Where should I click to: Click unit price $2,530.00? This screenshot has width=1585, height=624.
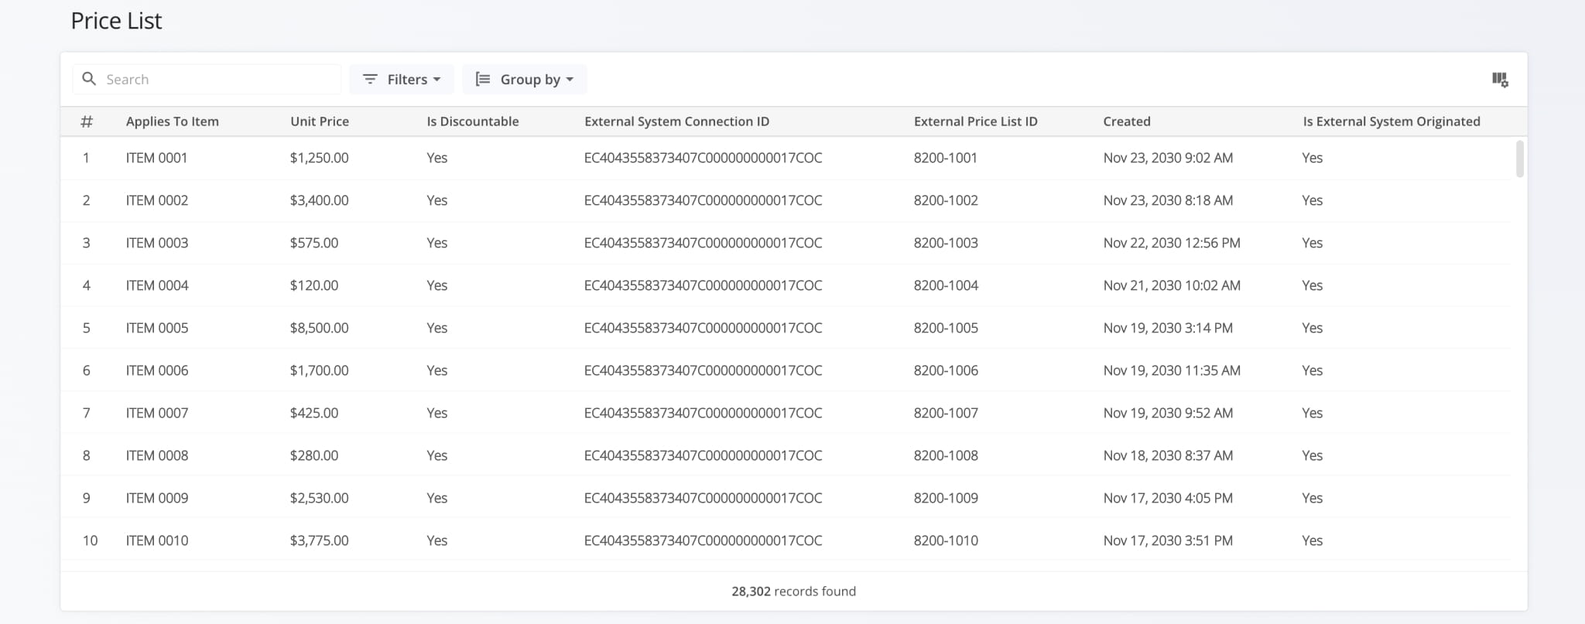[x=319, y=498]
